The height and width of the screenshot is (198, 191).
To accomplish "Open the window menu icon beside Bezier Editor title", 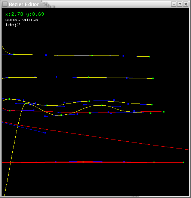I will pos(5,4).
